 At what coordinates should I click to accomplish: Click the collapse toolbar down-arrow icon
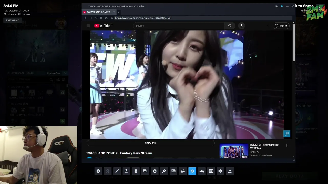click(x=230, y=171)
